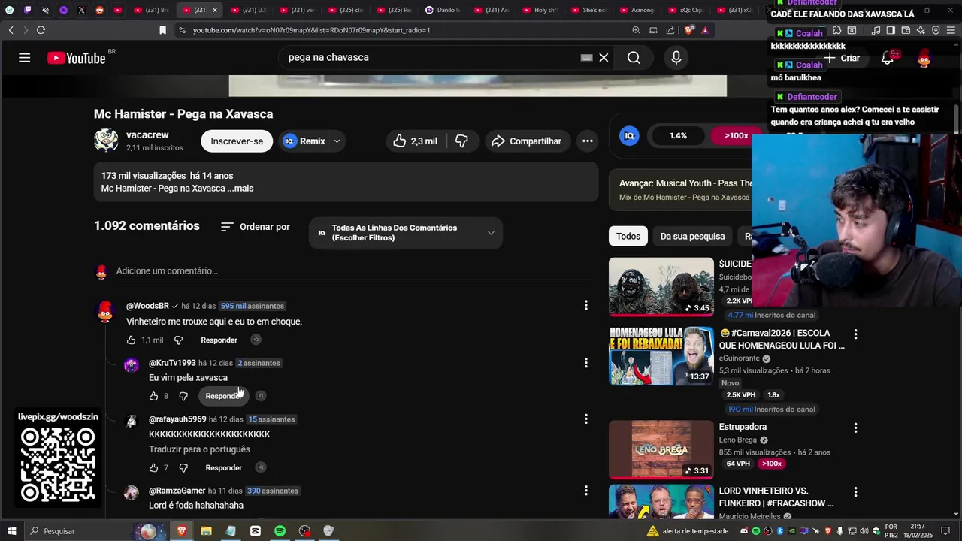Expand description with ...mais
The image size is (962, 541).
[x=240, y=188]
